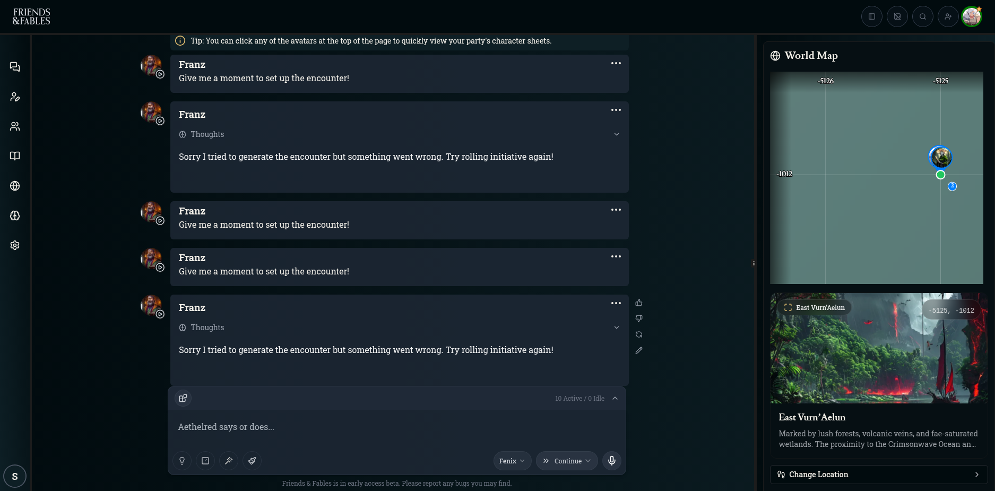Image resolution: width=995 pixels, height=491 pixels.
Task: Open the Fenix character dropdown
Action: (x=512, y=461)
